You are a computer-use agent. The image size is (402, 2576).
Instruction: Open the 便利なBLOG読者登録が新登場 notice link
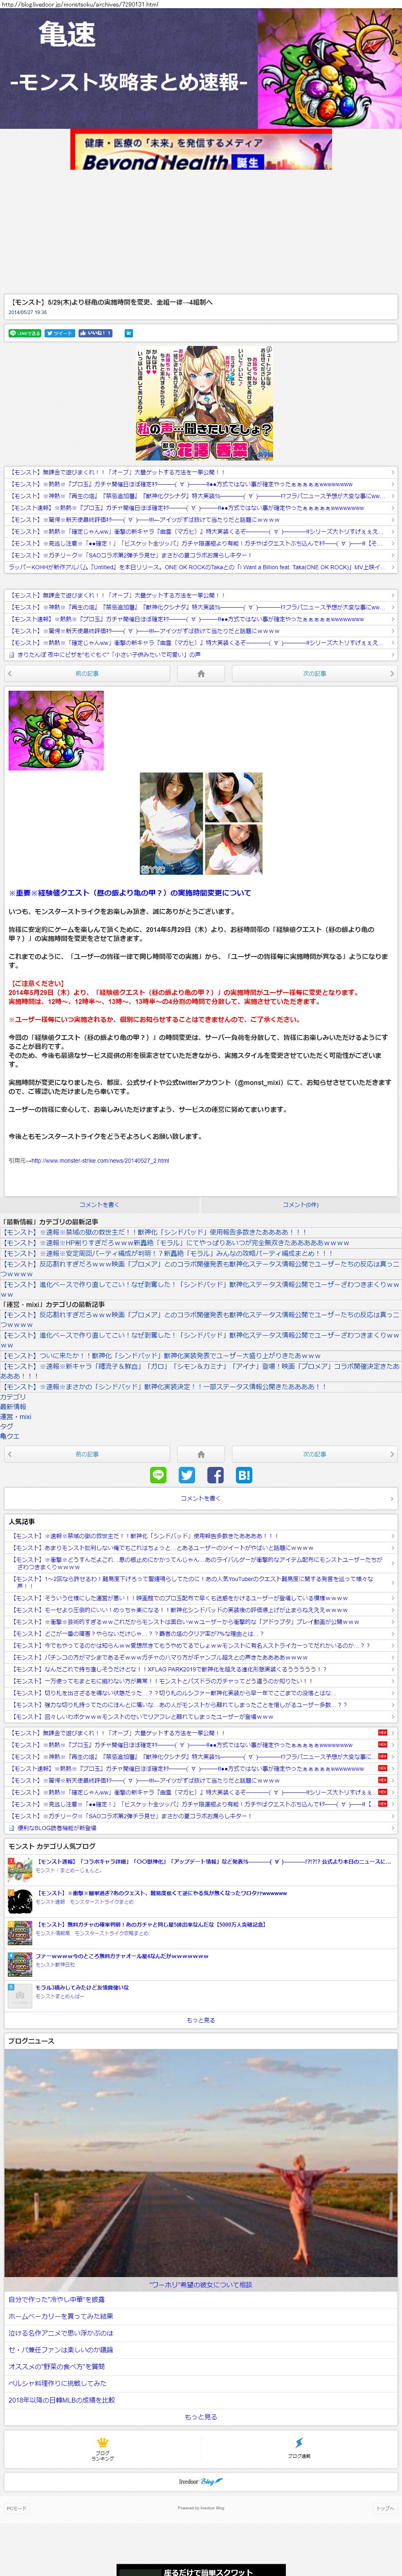pos(201,1828)
